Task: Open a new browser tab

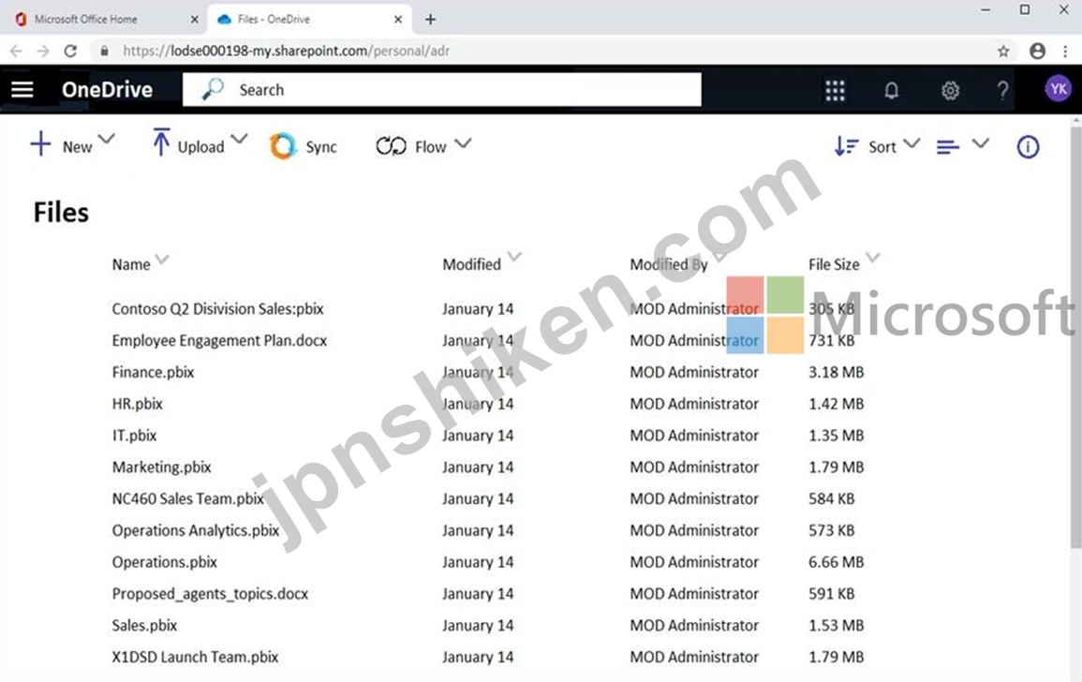Action: click(x=431, y=20)
